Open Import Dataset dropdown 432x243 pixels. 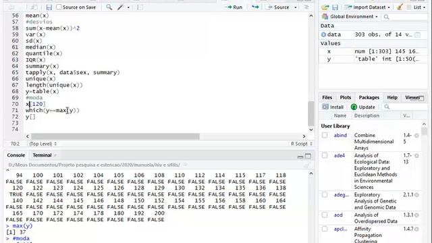367,7
